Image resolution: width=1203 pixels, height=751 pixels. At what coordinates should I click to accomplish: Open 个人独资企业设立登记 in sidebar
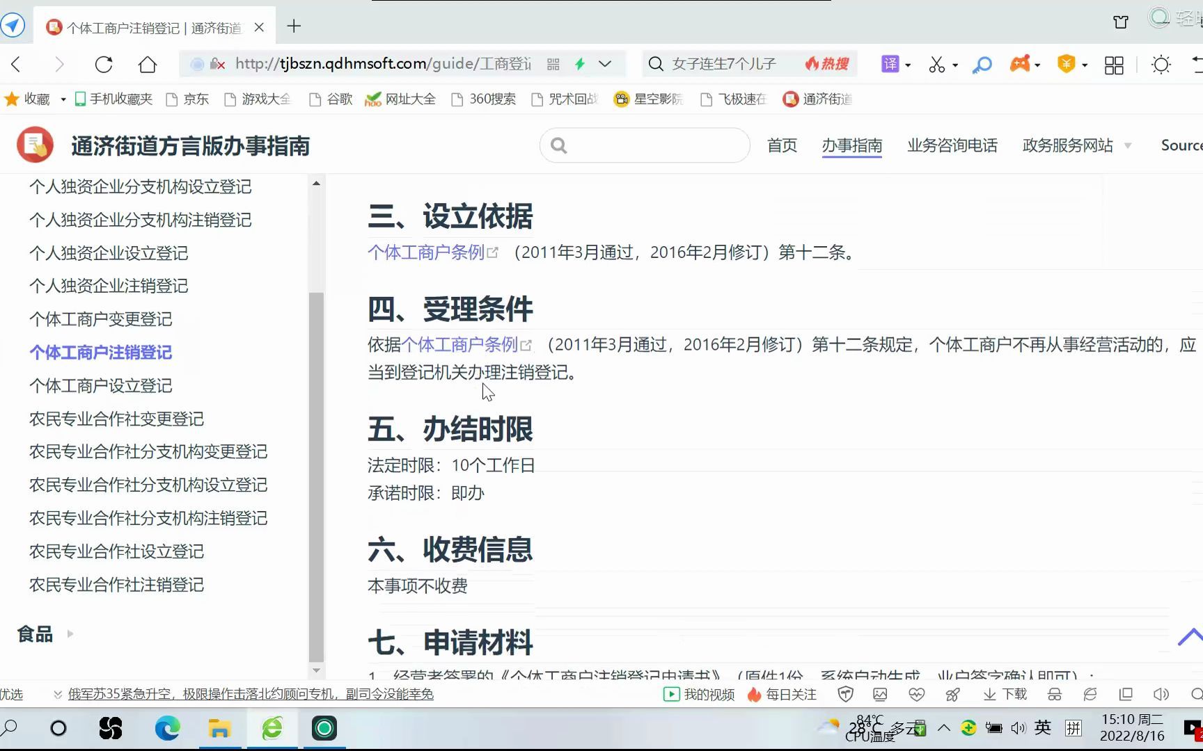point(109,253)
